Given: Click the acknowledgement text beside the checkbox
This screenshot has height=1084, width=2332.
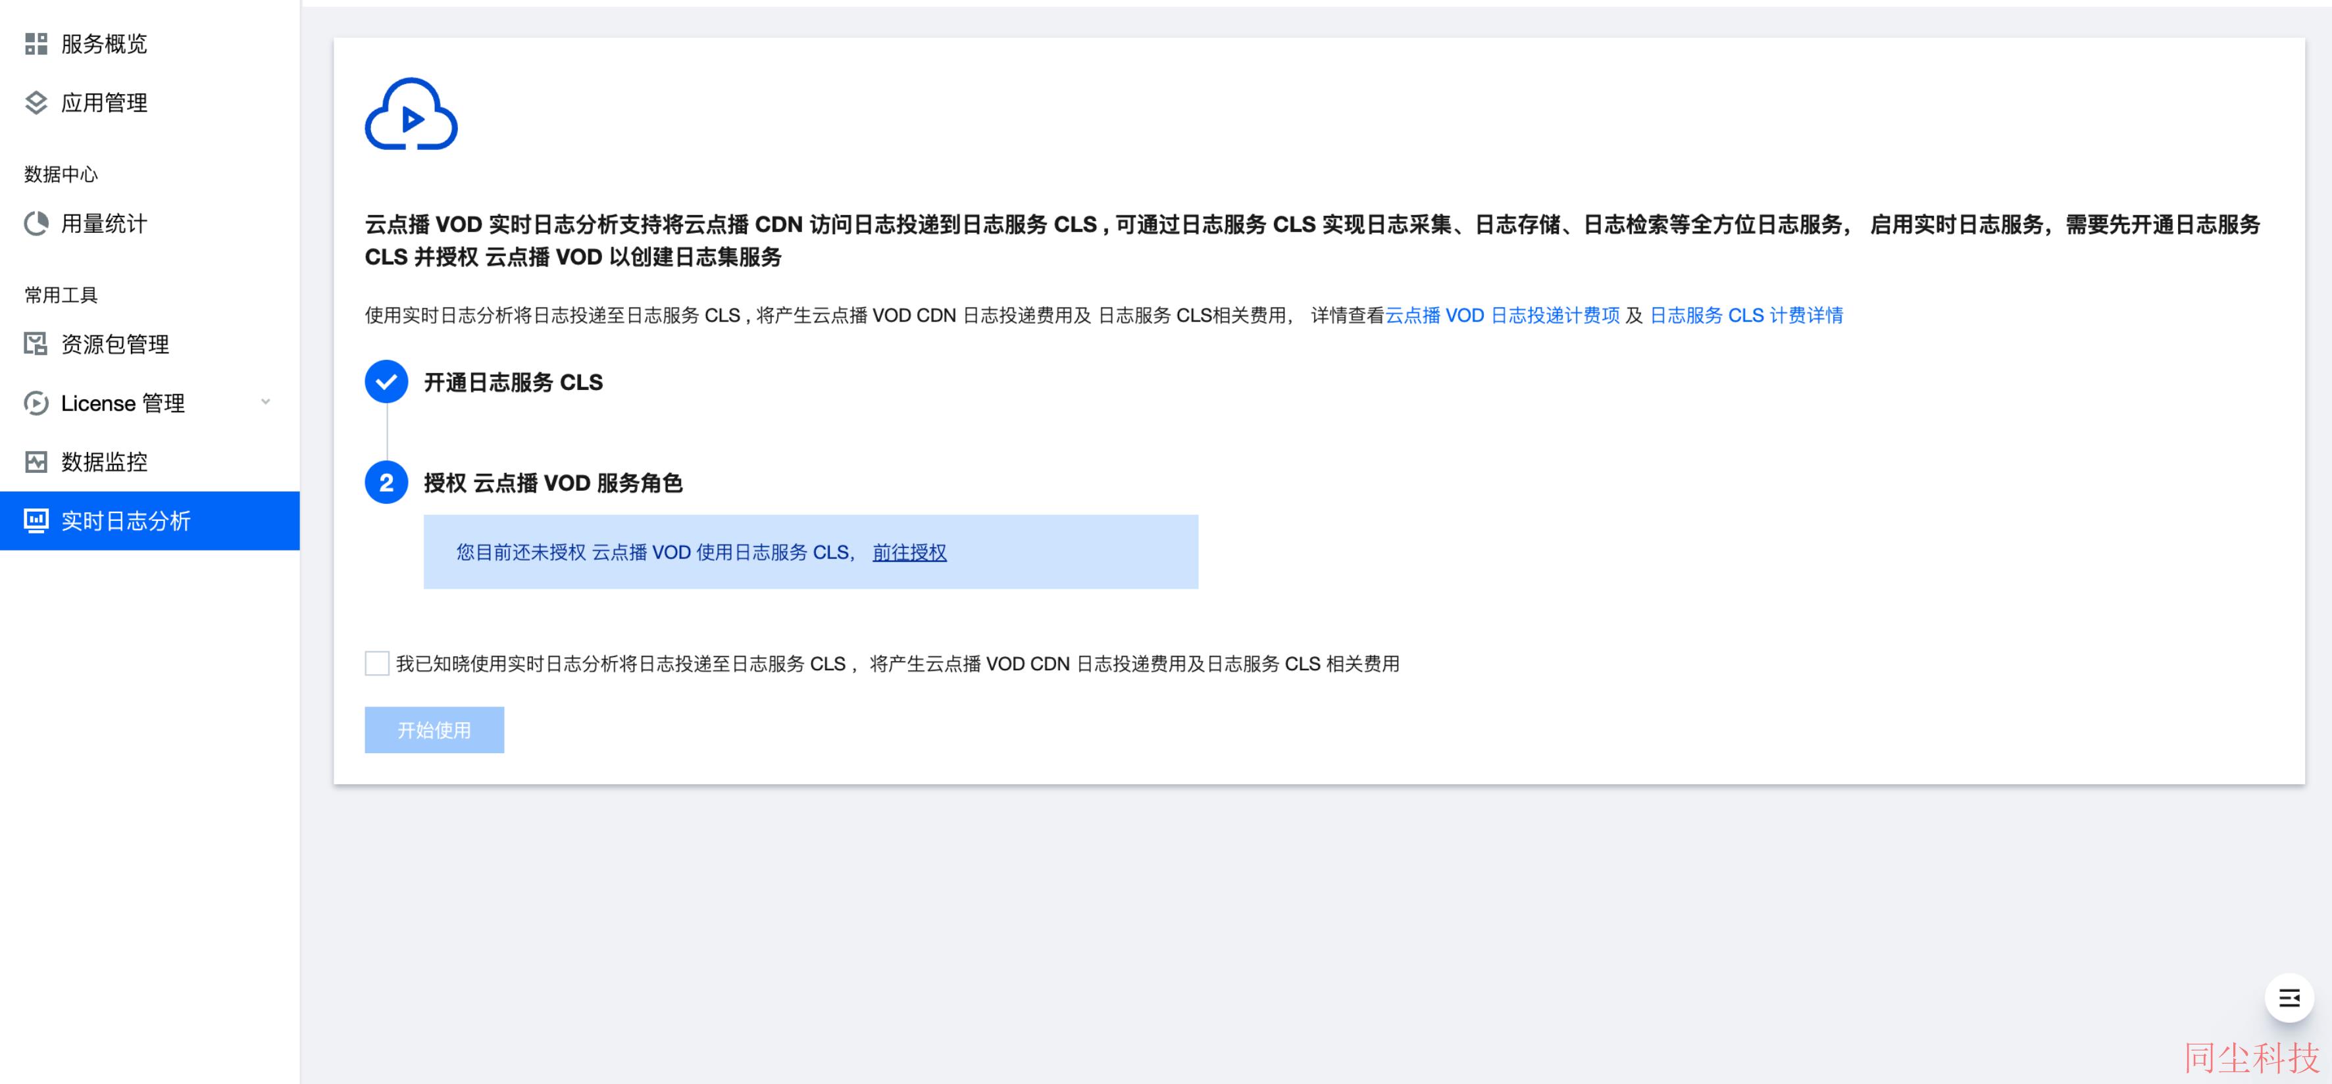Looking at the screenshot, I should pos(898,663).
